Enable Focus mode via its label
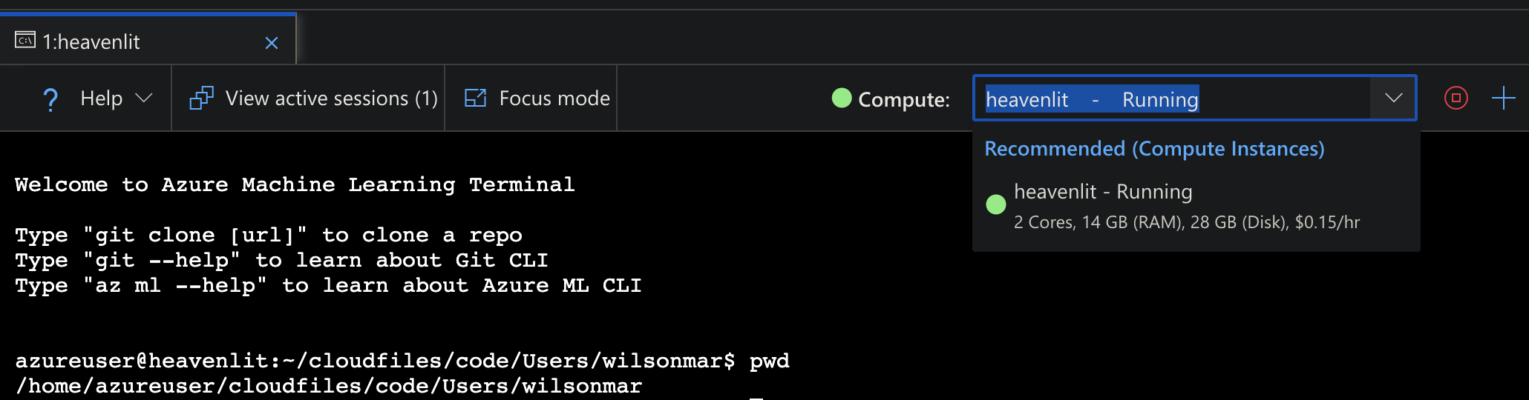 (554, 99)
